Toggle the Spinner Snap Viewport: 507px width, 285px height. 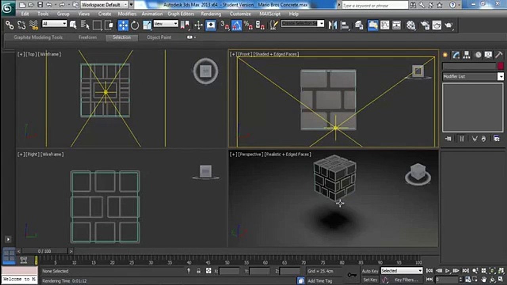click(x=260, y=25)
